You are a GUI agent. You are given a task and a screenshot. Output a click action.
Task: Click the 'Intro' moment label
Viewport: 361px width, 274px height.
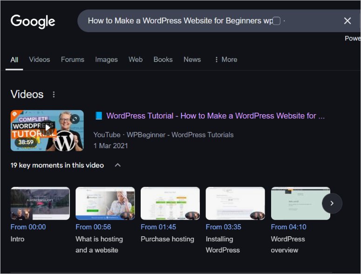coord(17,239)
